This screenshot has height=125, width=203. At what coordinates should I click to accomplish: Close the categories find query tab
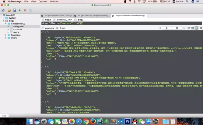coord(75,16)
